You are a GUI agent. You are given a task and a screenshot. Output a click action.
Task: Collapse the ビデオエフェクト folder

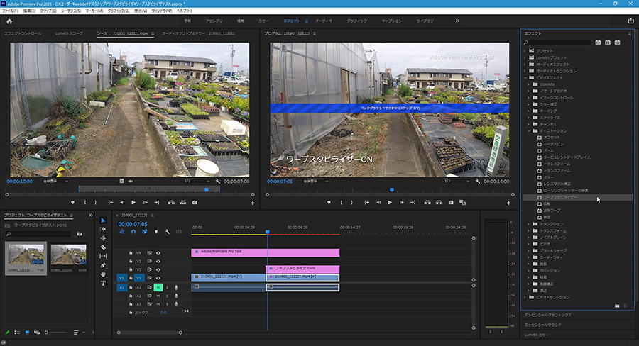coord(525,77)
